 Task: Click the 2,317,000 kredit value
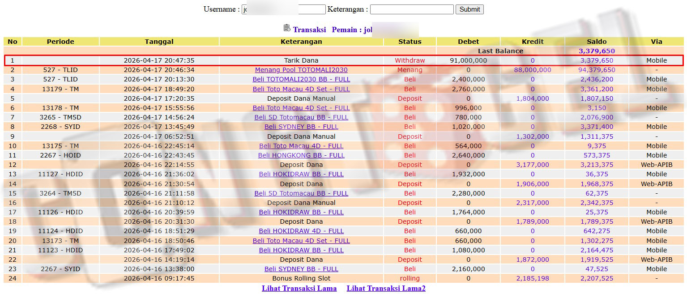pyautogui.click(x=533, y=203)
